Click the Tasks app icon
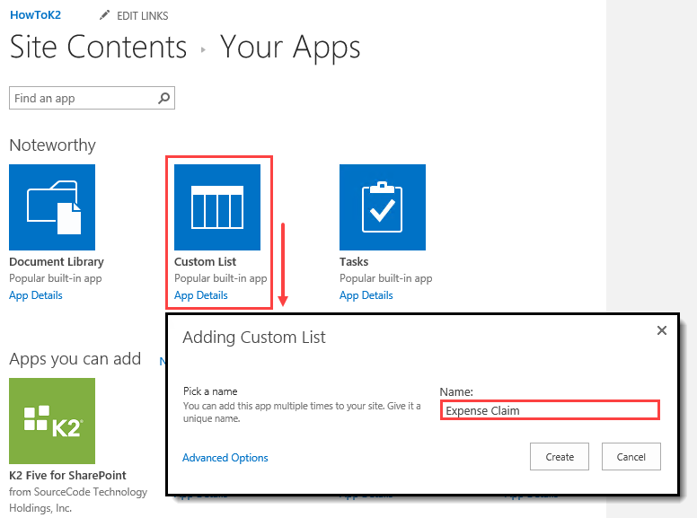This screenshot has width=697, height=518. (383, 207)
